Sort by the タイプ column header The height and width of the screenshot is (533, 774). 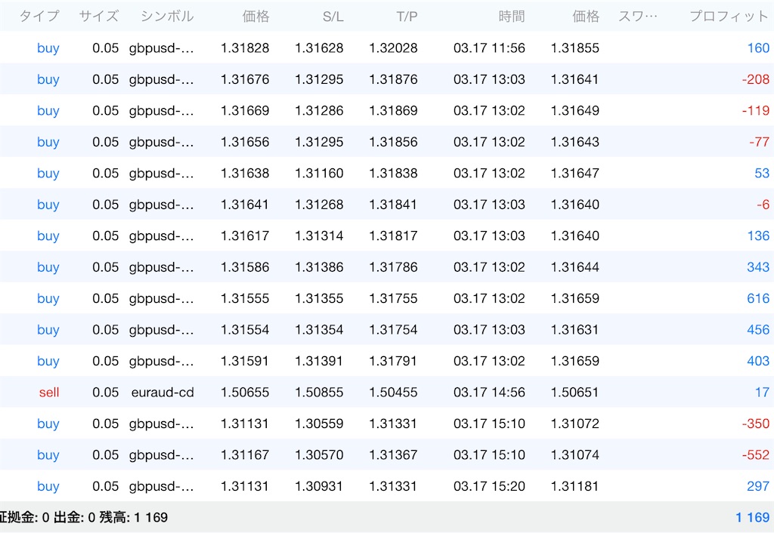click(39, 17)
